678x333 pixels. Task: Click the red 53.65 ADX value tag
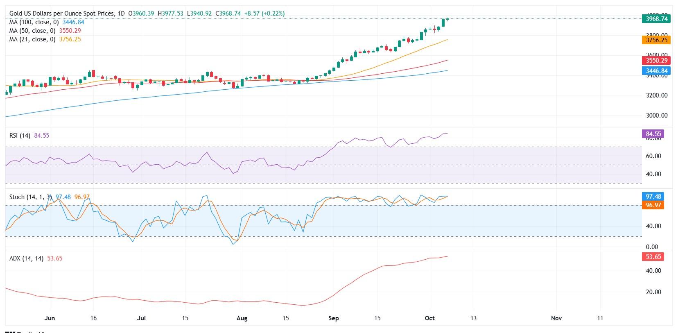click(x=653, y=257)
